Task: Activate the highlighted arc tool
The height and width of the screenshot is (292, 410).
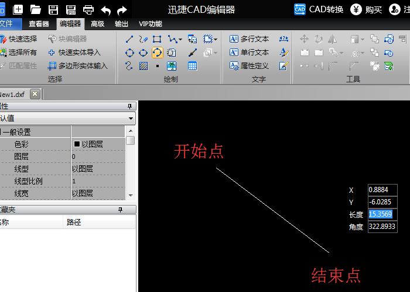Action: point(157,53)
